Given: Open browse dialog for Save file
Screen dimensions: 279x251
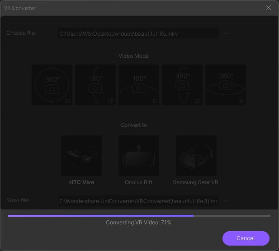Looking at the screenshot, I should click(x=226, y=201).
